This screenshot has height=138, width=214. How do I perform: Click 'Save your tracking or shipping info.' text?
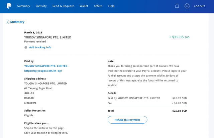[x=46, y=133]
